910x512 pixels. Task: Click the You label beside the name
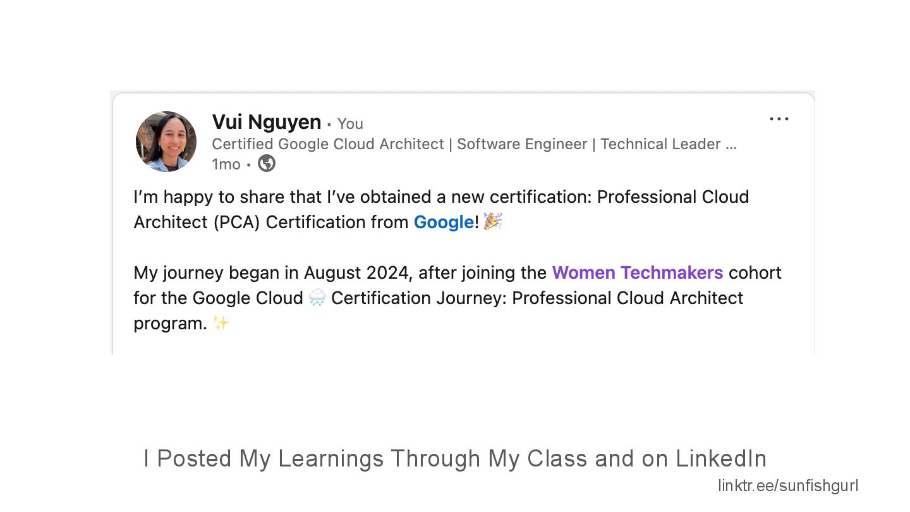click(x=350, y=124)
